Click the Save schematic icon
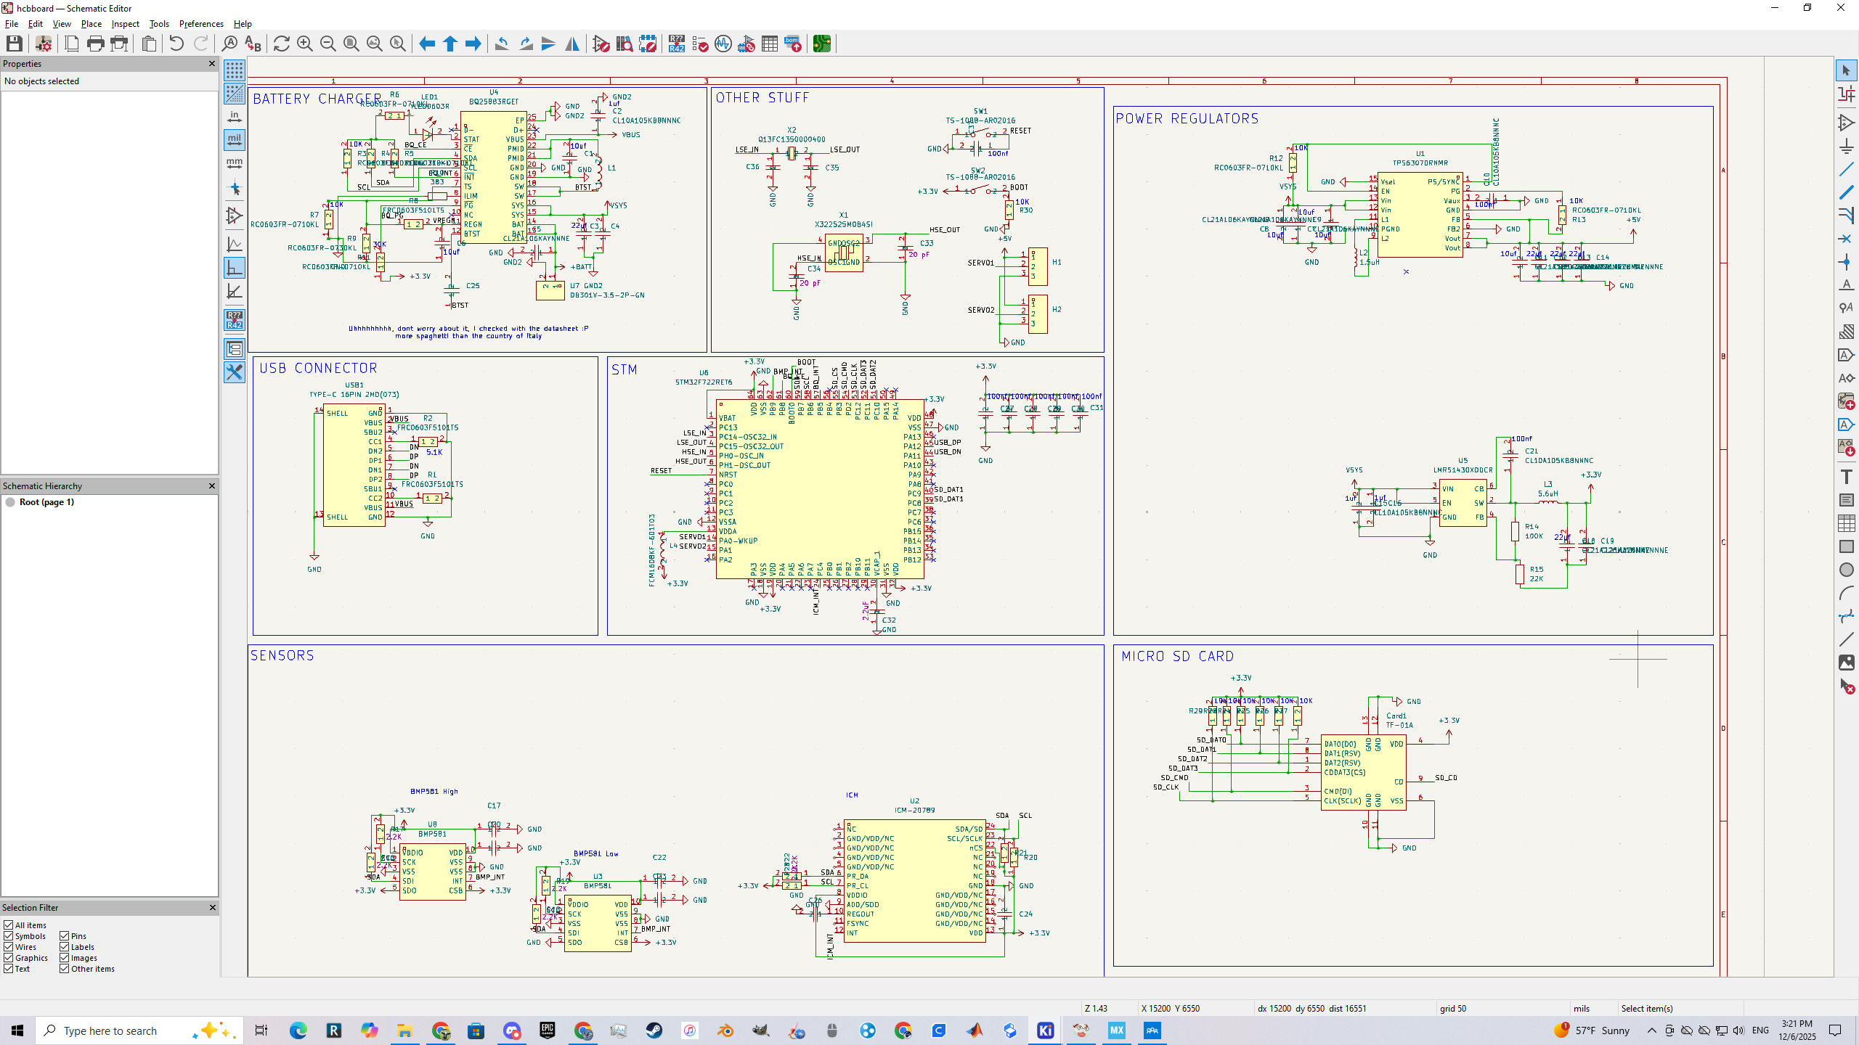The height and width of the screenshot is (1045, 1859). tap(14, 44)
